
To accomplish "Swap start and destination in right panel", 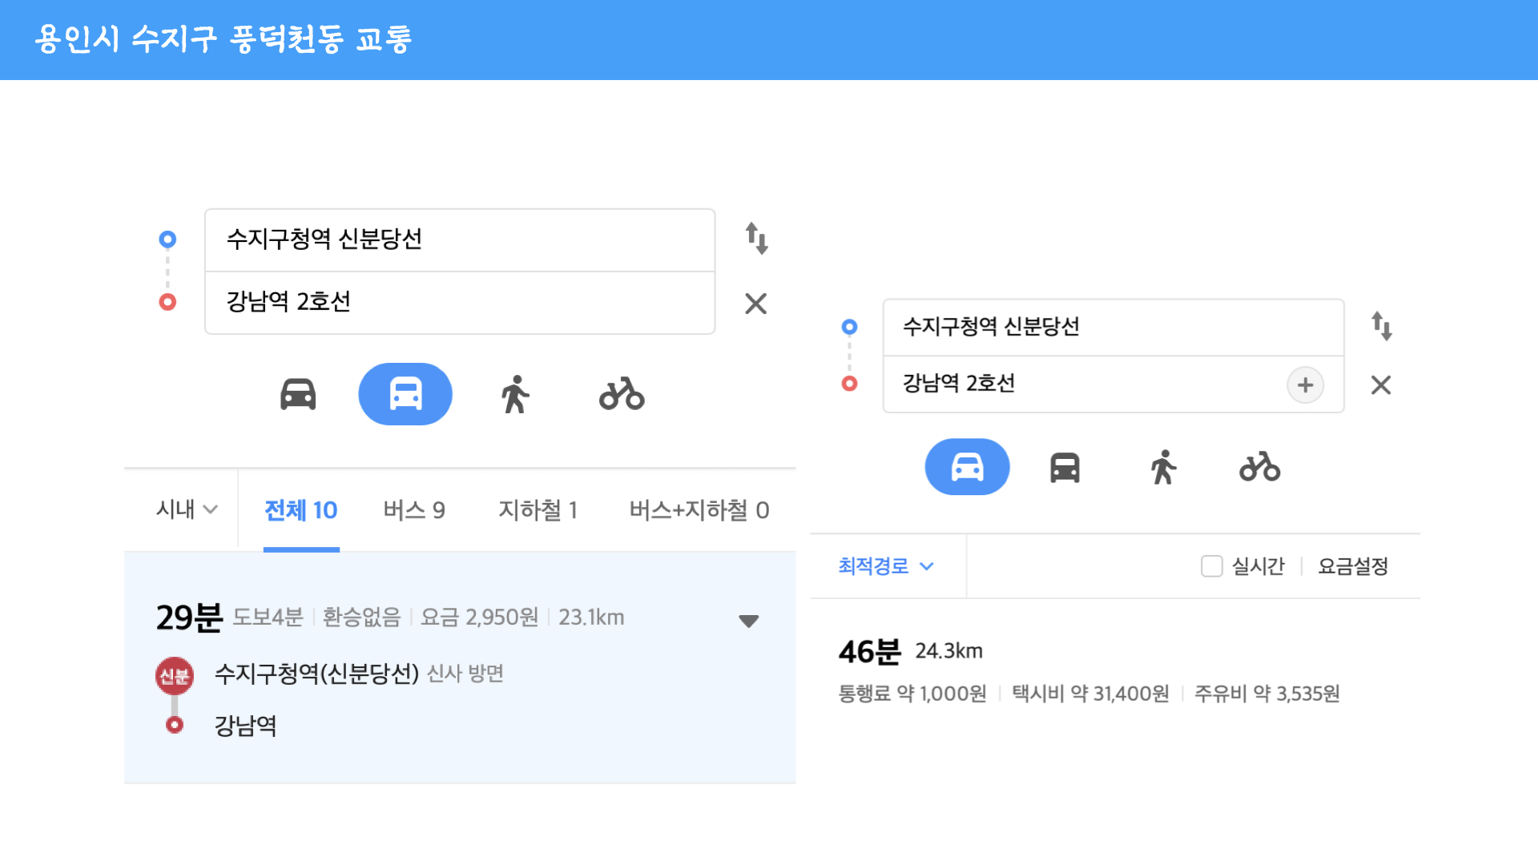I will point(1381,326).
